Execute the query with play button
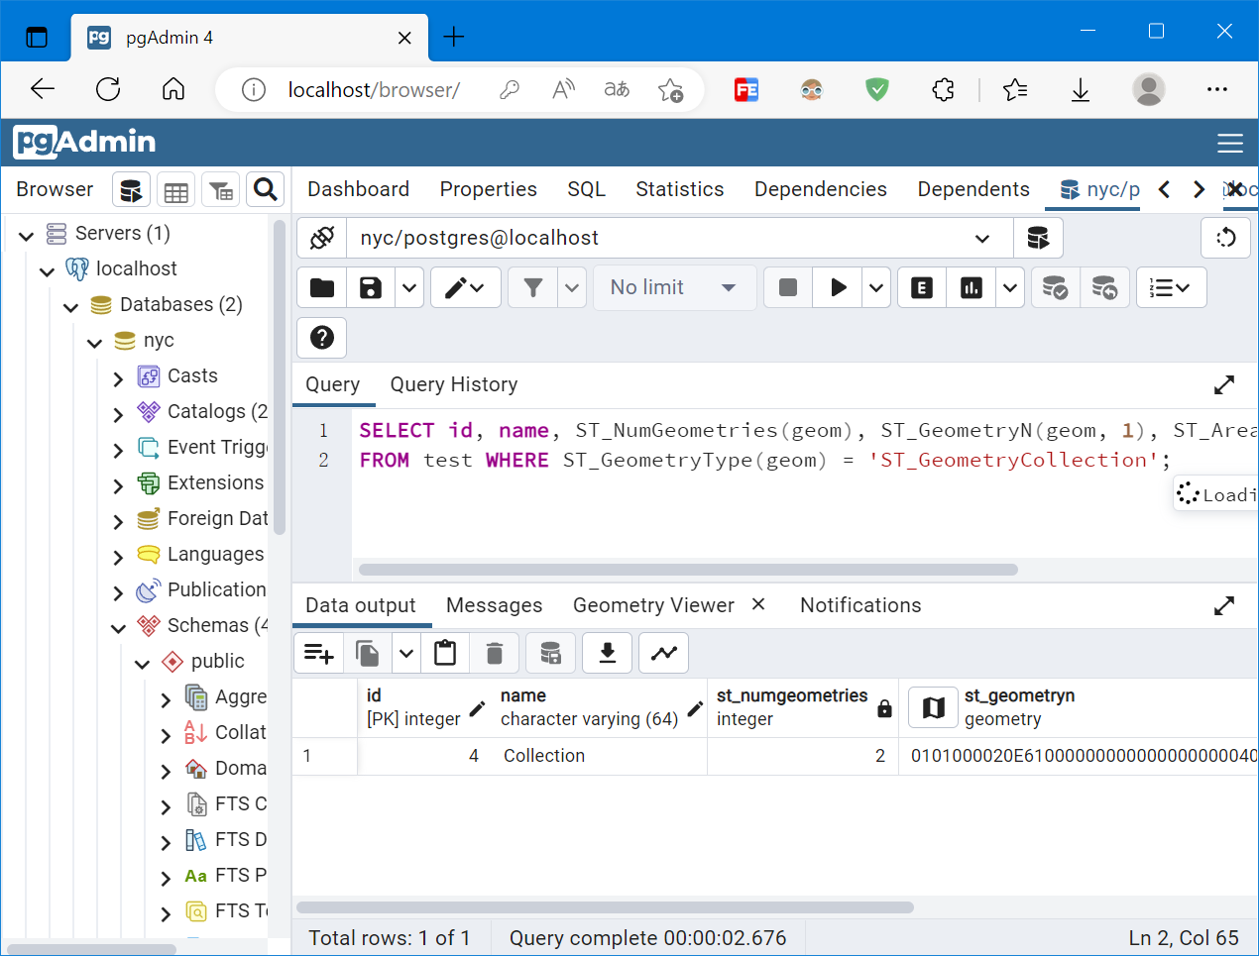This screenshot has width=1259, height=956. coord(838,288)
